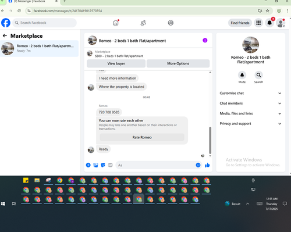Click the chat header title Romeo apartment
The width and height of the screenshot is (291, 232).
click(132, 41)
